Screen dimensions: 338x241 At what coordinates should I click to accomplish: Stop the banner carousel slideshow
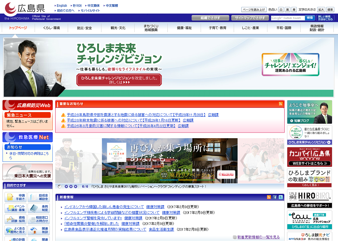pos(71,187)
